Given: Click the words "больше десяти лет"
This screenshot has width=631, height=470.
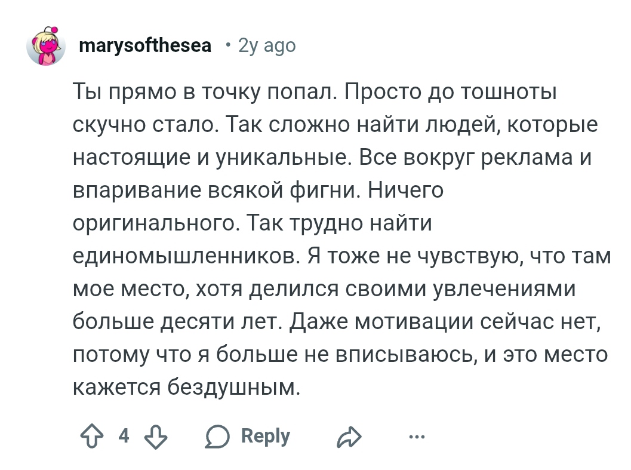Looking at the screenshot, I should click(x=177, y=321).
